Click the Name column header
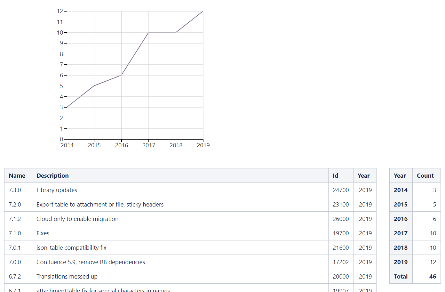445x292 pixels. pos(17,175)
